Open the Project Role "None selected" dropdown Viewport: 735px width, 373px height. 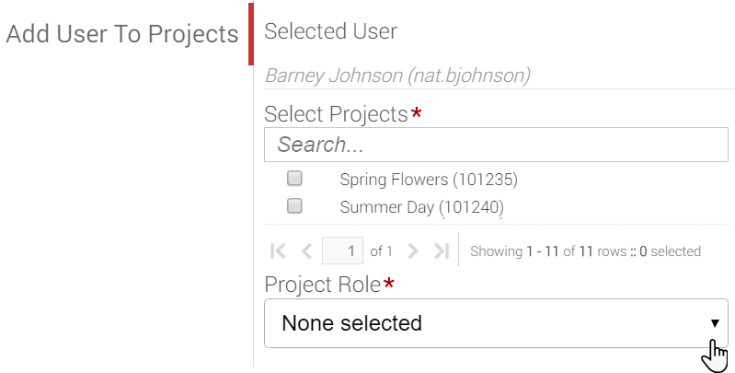(496, 323)
